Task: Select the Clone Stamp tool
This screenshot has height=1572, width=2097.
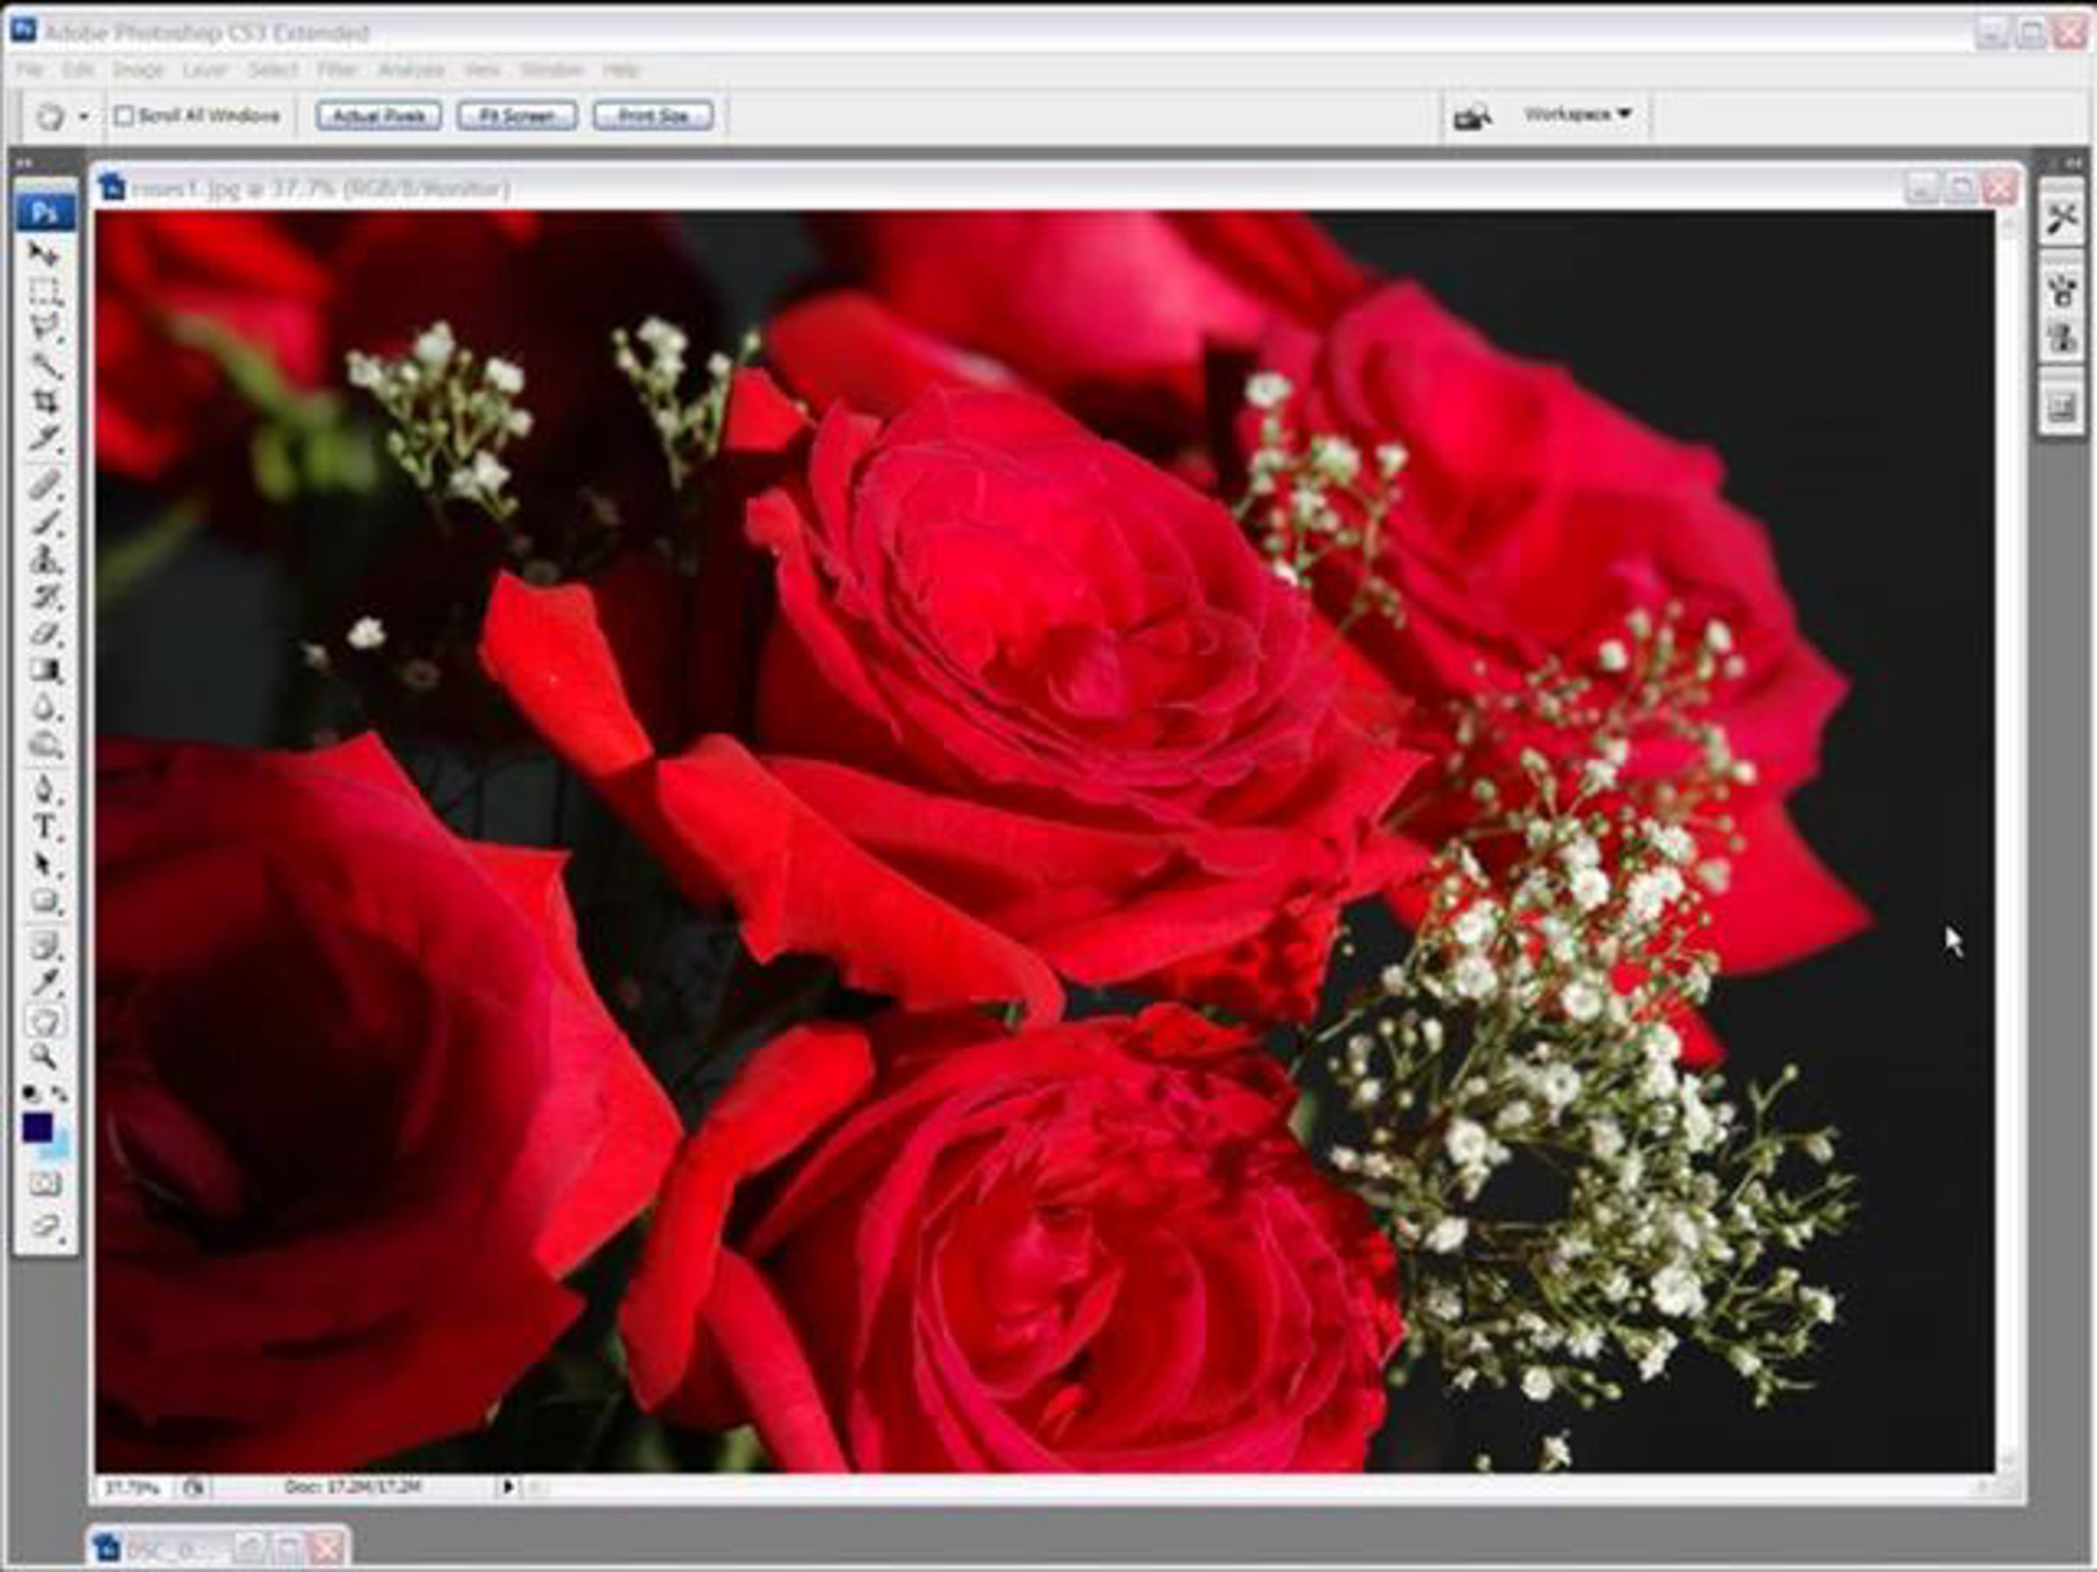Action: tap(44, 559)
